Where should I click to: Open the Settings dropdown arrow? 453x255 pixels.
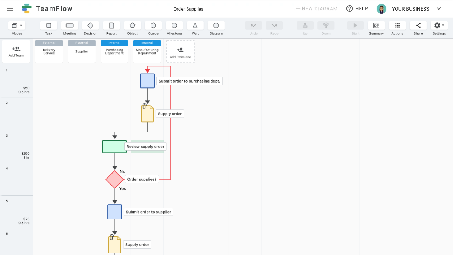point(443,25)
